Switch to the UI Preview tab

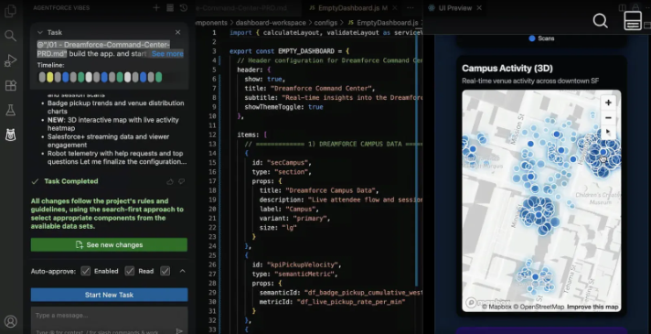[455, 8]
